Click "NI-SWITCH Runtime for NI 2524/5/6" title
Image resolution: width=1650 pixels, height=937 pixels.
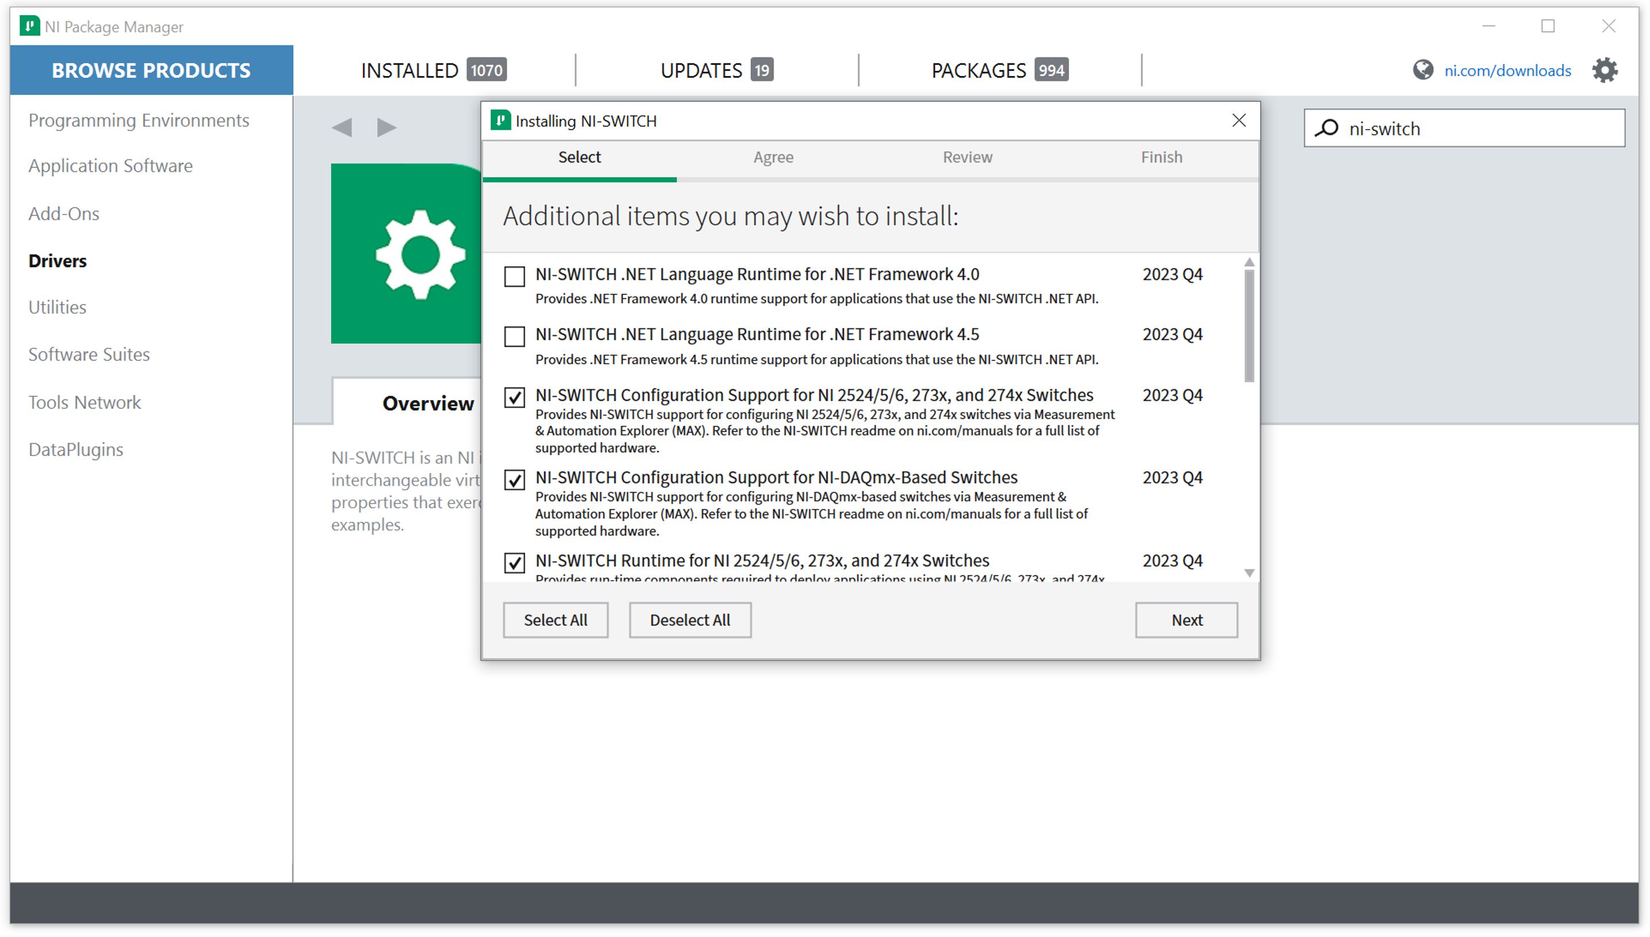tap(762, 560)
